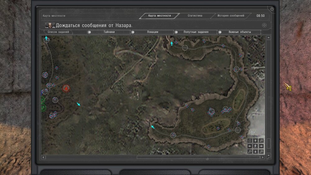Viewport: 311px width, 175px height.
Task: Pan the map down with the arrow button
Action: pyautogui.click(x=255, y=152)
